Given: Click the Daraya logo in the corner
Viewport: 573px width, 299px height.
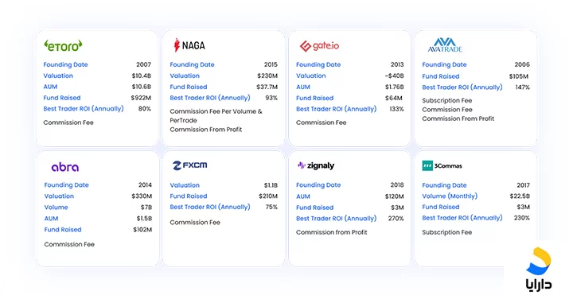Looking at the screenshot, I should point(538,269).
